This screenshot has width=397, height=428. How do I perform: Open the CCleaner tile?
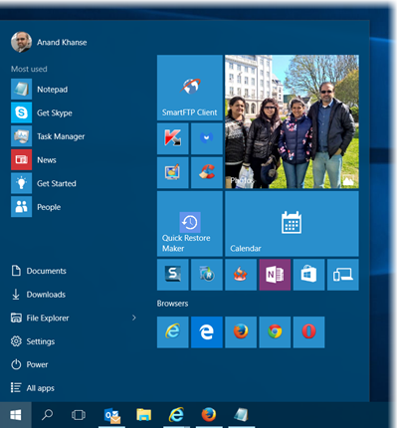click(207, 172)
